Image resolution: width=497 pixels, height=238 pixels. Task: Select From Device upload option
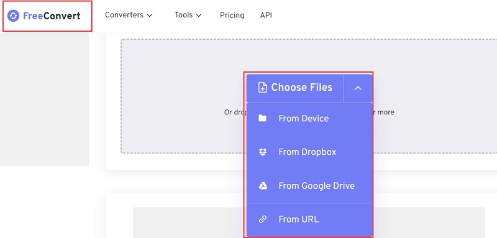[309, 119]
